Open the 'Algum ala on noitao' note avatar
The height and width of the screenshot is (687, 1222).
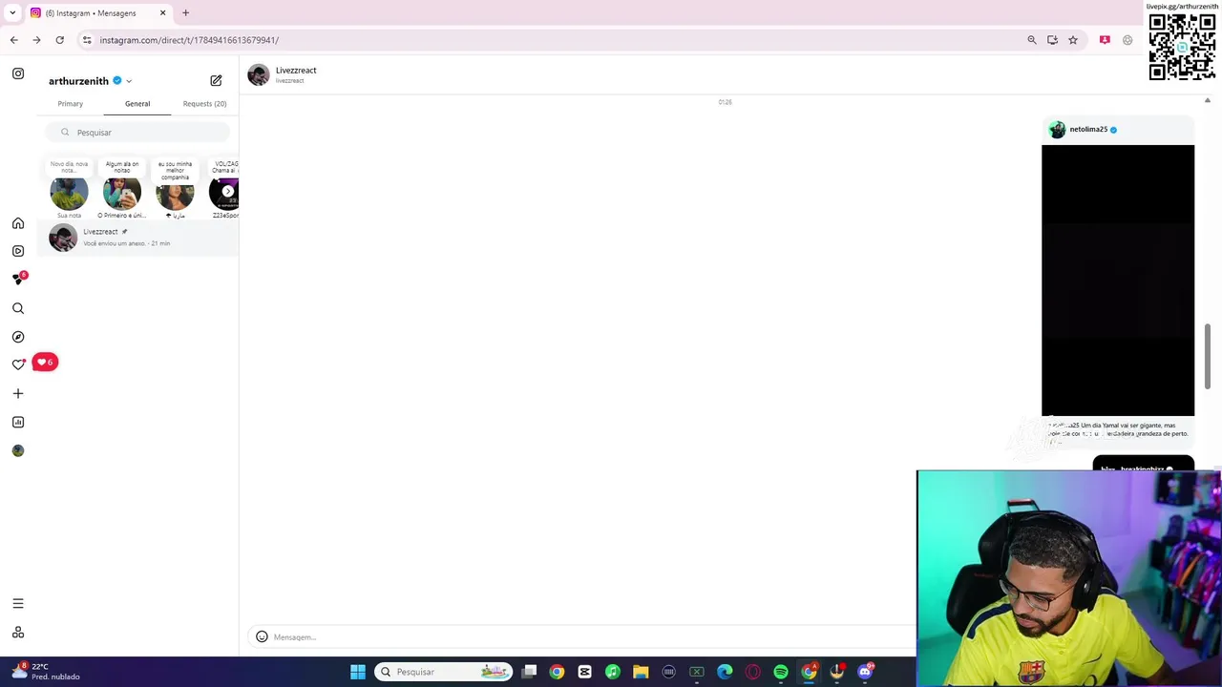pos(122,193)
